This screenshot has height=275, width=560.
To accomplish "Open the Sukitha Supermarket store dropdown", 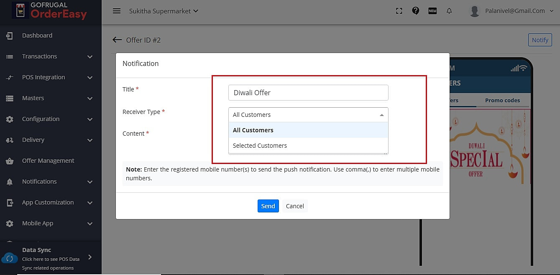I will pos(164,11).
